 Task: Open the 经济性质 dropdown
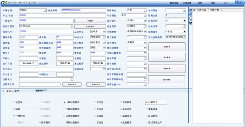point(104,42)
